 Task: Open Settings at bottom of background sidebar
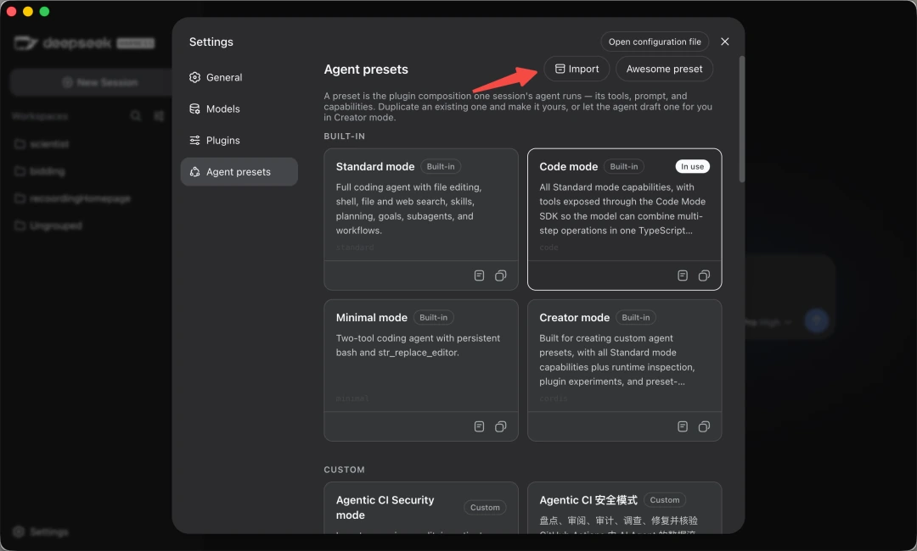point(41,532)
